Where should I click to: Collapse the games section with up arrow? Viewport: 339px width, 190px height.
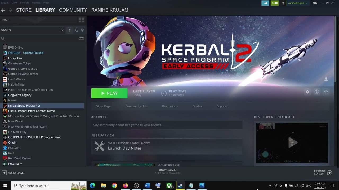70,30
